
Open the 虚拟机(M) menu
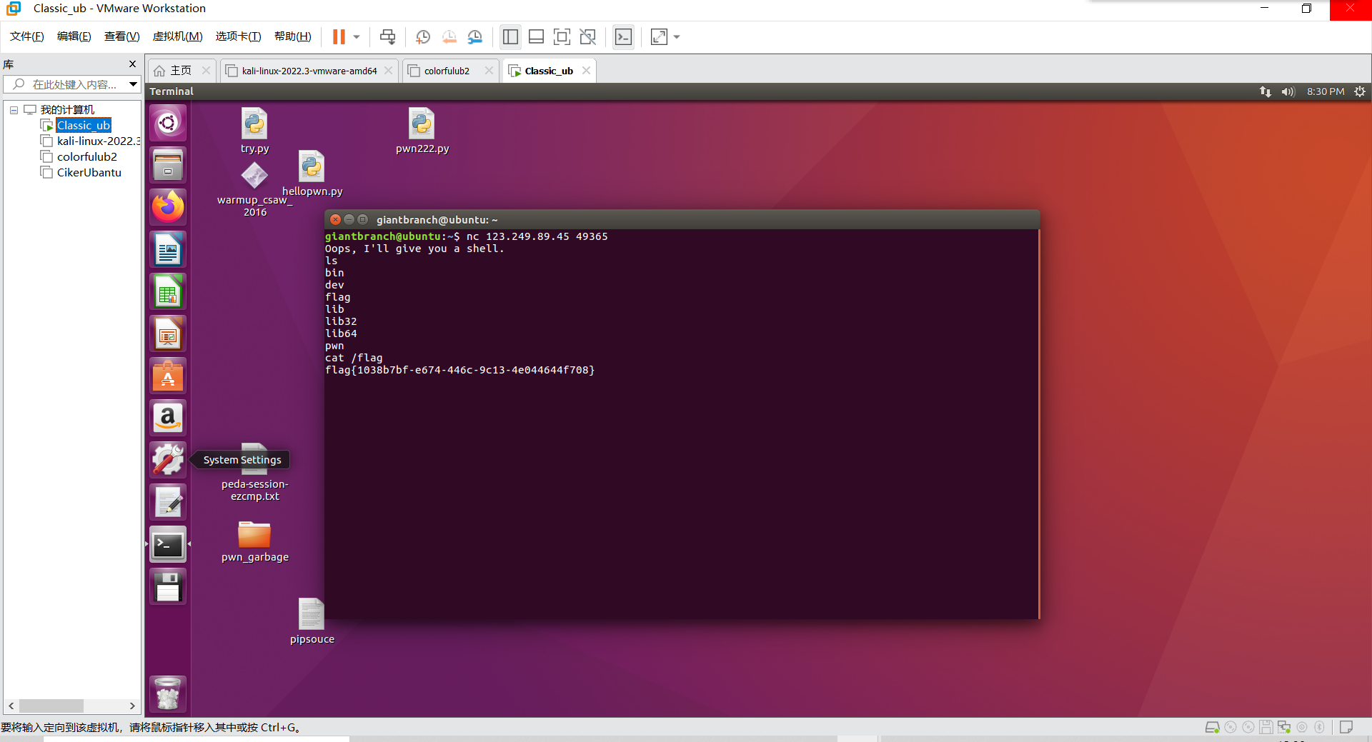[x=178, y=36]
